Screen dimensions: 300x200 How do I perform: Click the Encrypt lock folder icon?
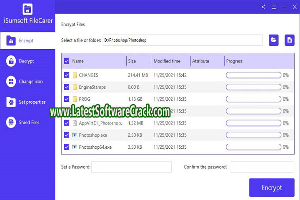pyautogui.click(x=11, y=40)
